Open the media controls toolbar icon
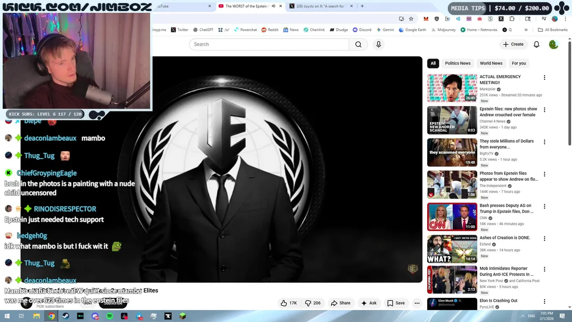 click(544, 19)
